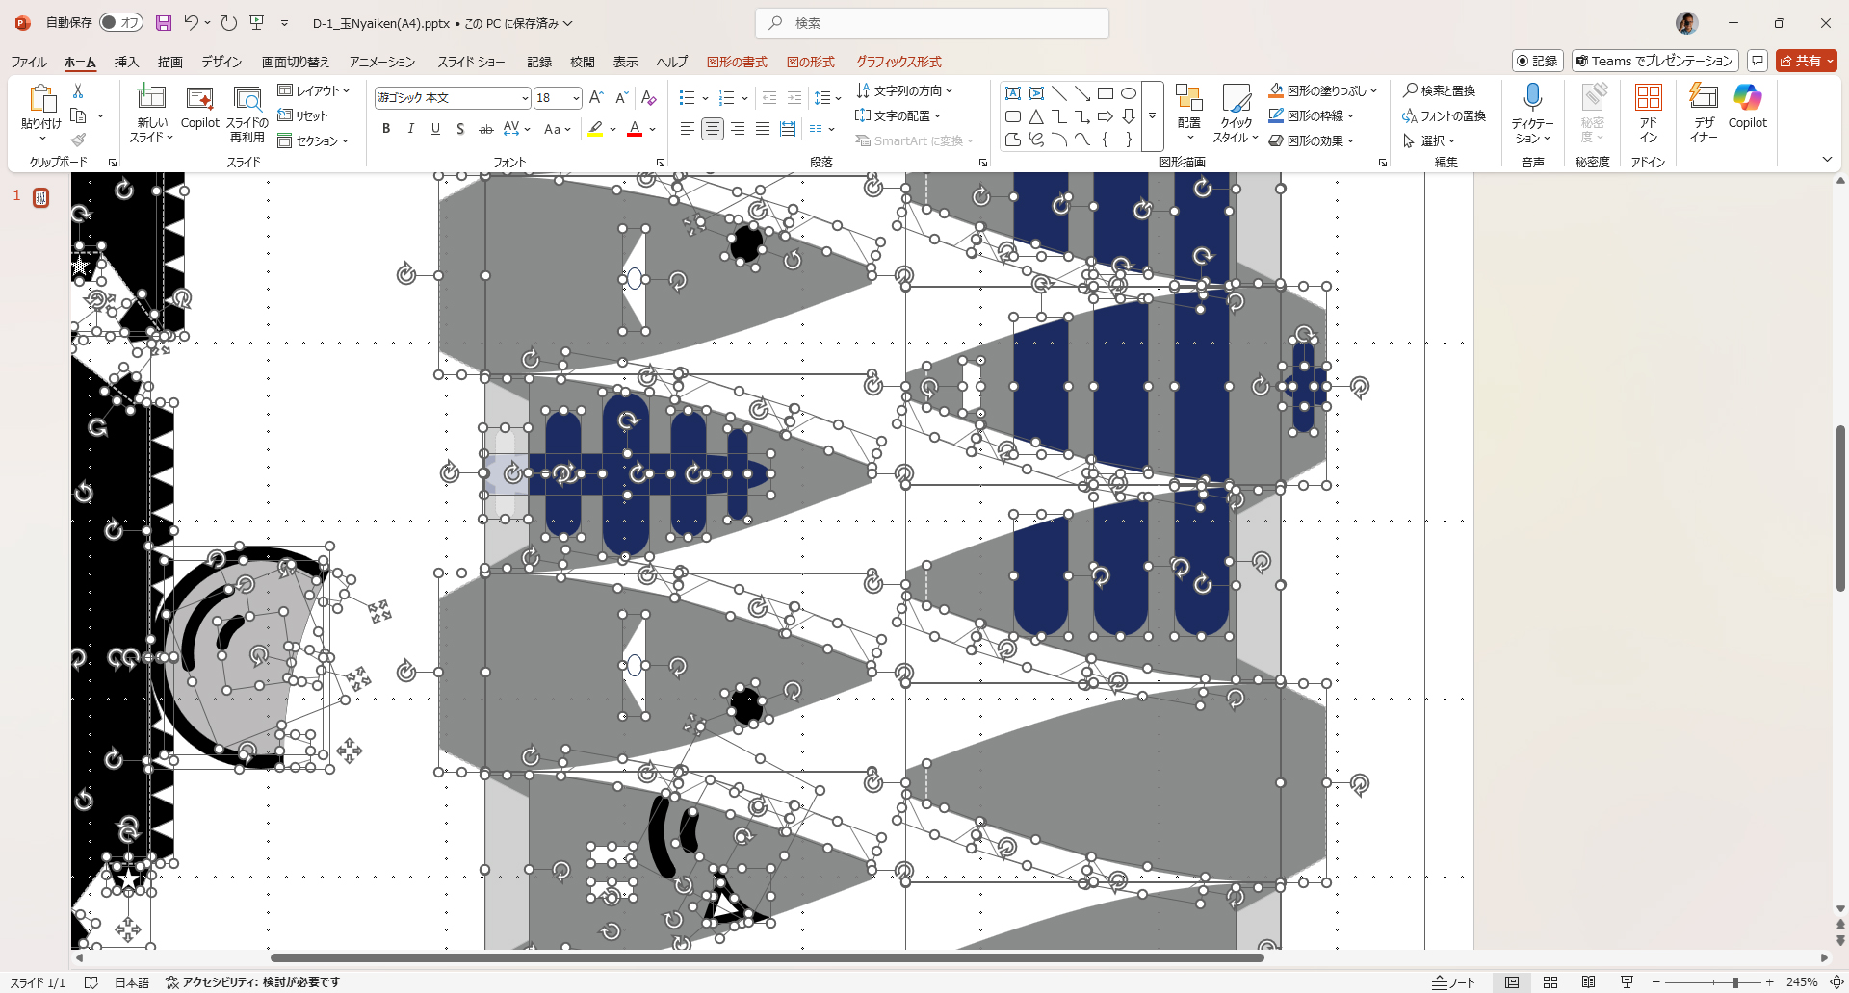
Task: Click the Format Painter brush icon
Action: [79, 140]
